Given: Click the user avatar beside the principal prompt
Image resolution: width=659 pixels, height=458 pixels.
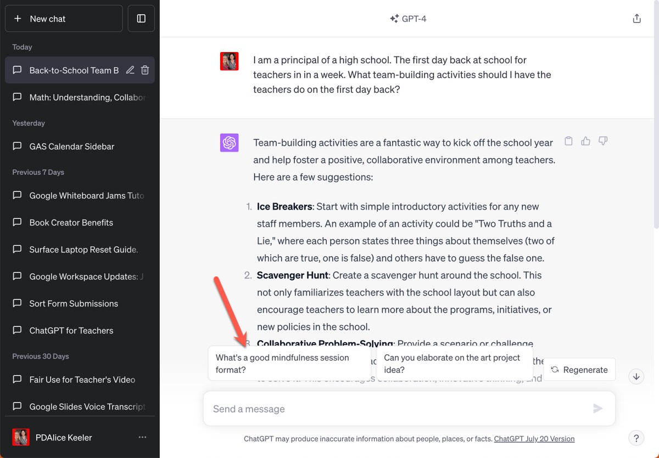Looking at the screenshot, I should (x=229, y=61).
